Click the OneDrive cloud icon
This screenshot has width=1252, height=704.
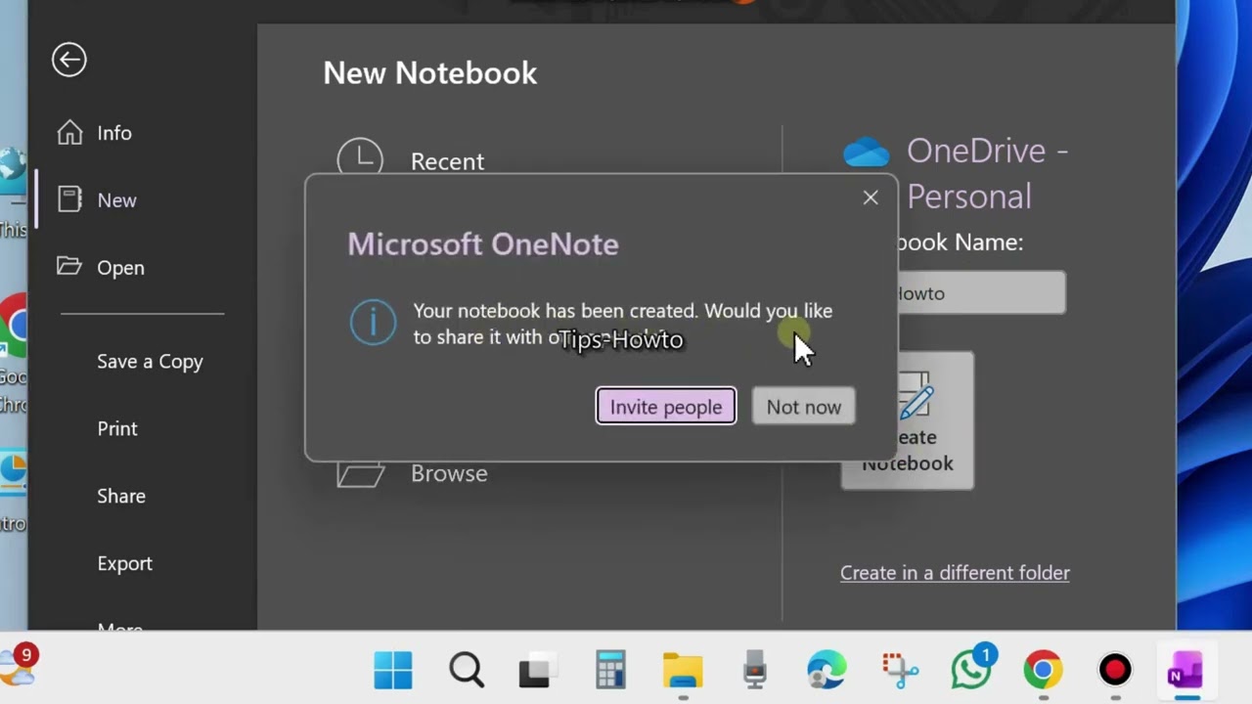pyautogui.click(x=867, y=153)
